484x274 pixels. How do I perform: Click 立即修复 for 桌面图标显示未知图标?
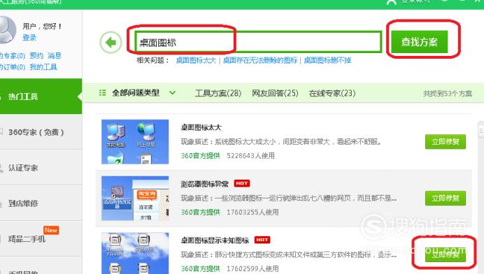coord(446,254)
